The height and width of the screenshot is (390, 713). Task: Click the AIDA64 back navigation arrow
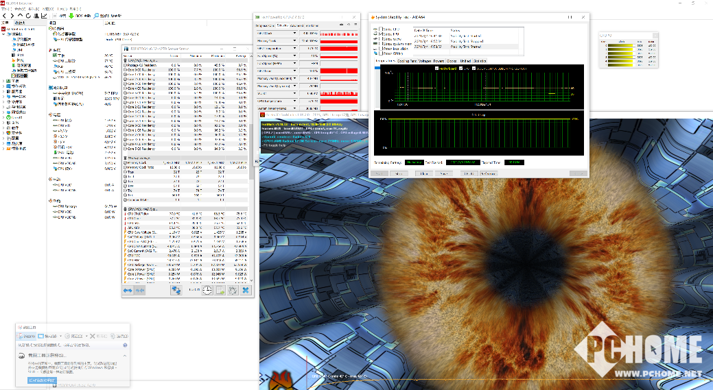click(5, 16)
